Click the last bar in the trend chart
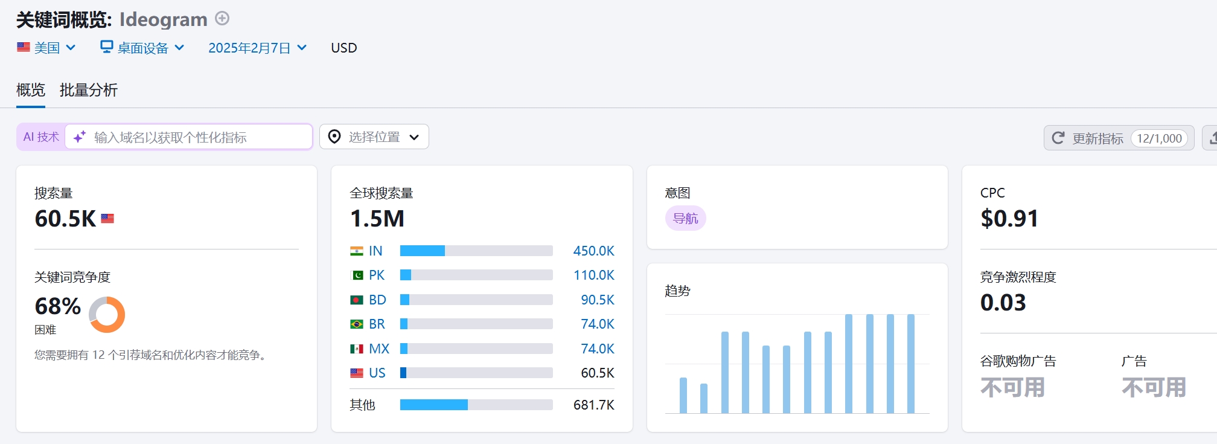The height and width of the screenshot is (444, 1217). pos(911,364)
